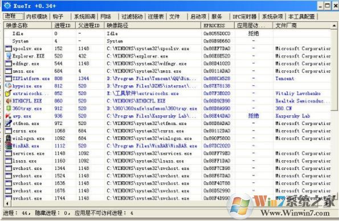Image resolution: width=339 pixels, height=221 pixels.
Task: Select the 360tray.exe process name
Action: pyautogui.click(x=27, y=109)
